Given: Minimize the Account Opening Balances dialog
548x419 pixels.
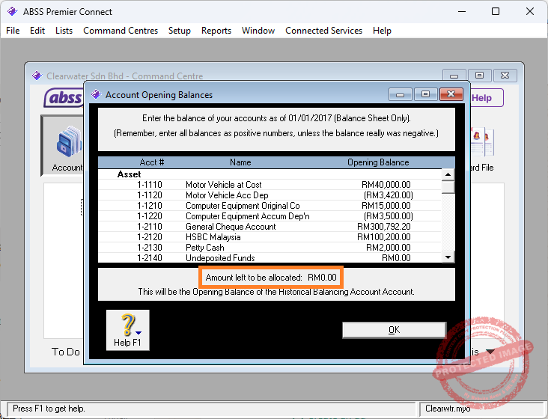Looking at the screenshot, I should click(401, 94).
